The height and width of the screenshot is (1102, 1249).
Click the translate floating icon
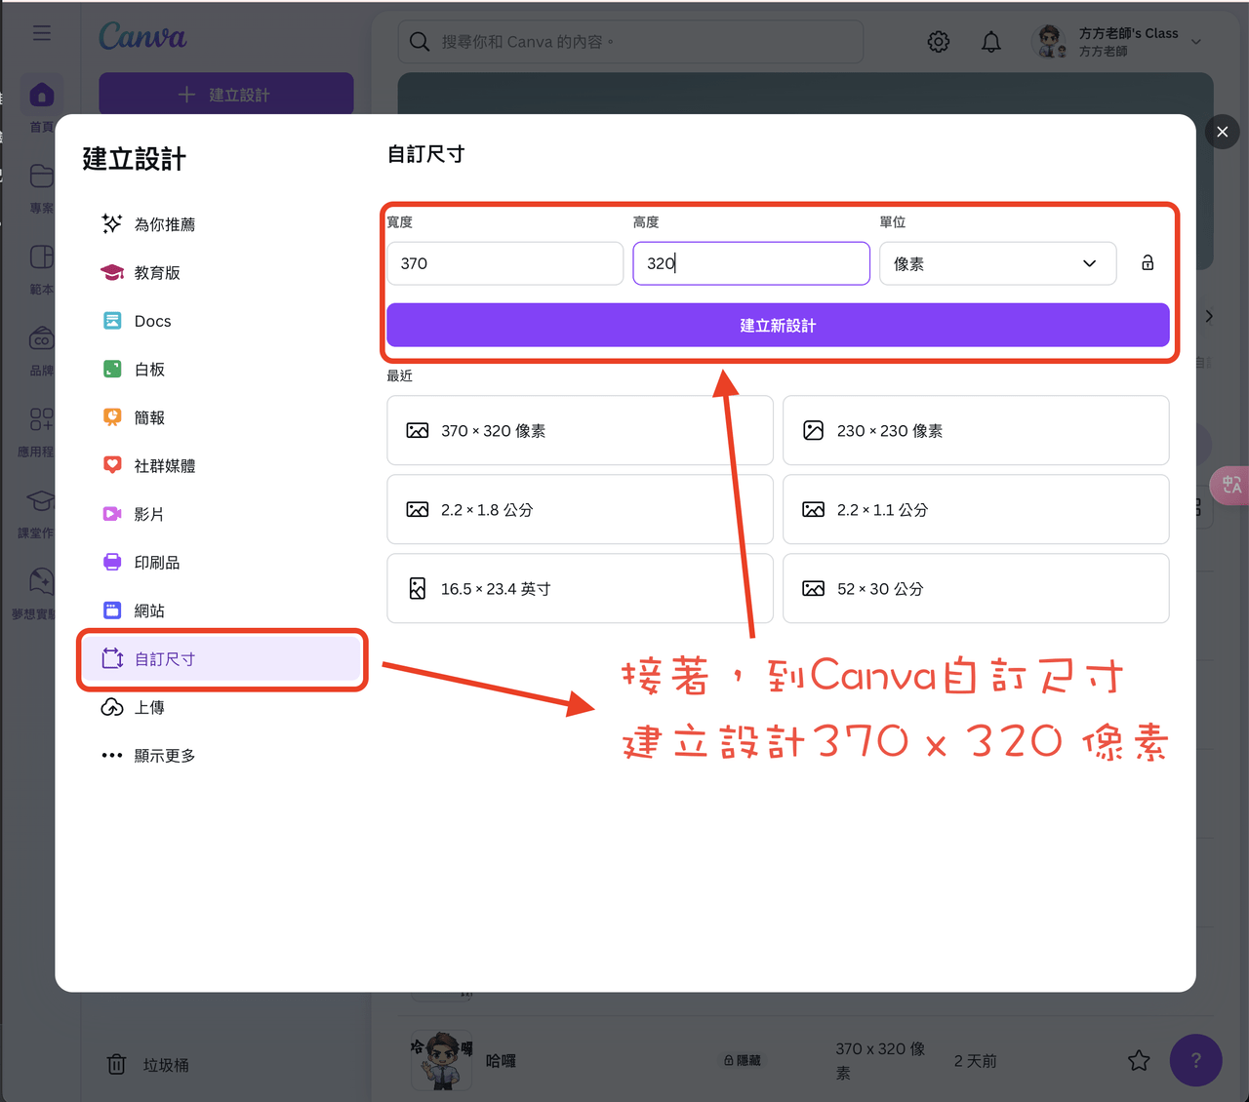tap(1229, 485)
